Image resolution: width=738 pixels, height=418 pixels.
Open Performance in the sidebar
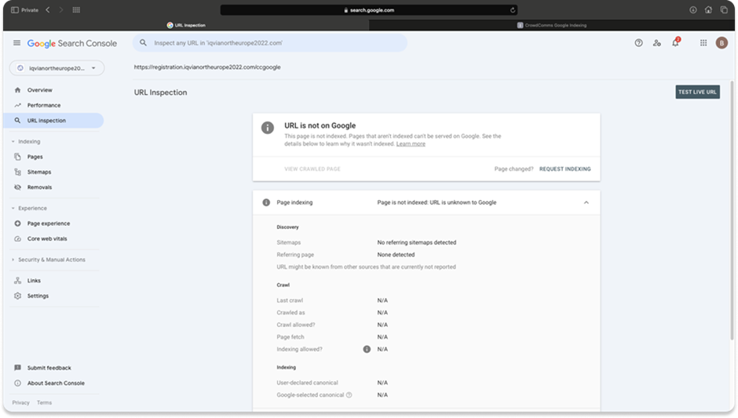(44, 105)
